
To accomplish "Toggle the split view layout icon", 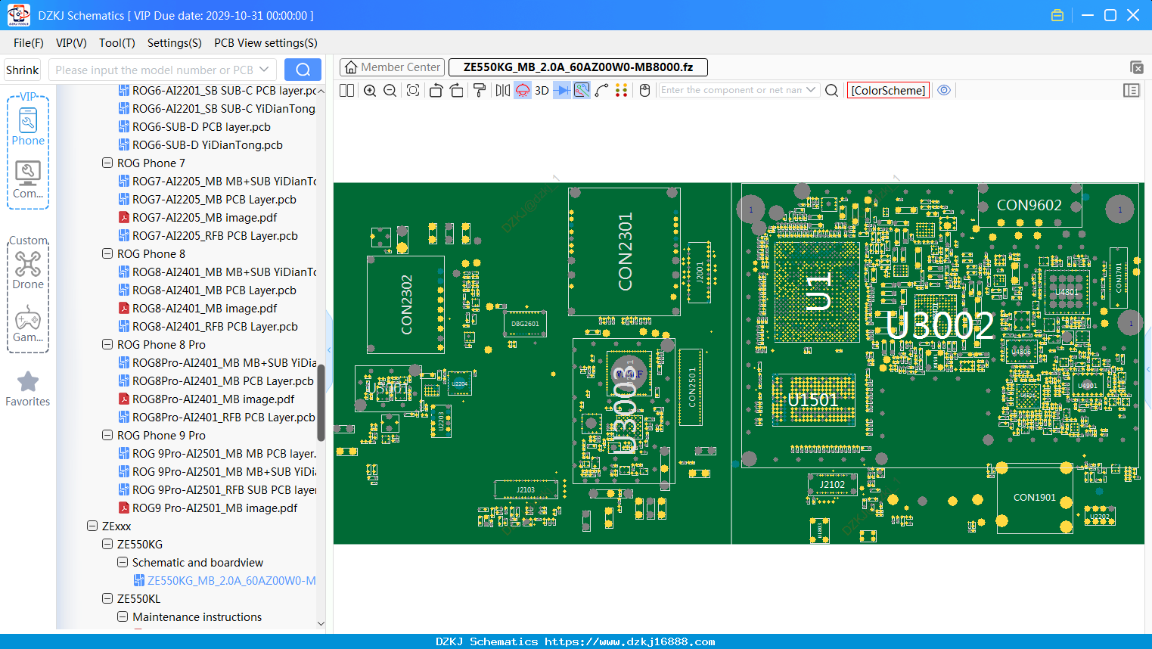I will click(346, 90).
